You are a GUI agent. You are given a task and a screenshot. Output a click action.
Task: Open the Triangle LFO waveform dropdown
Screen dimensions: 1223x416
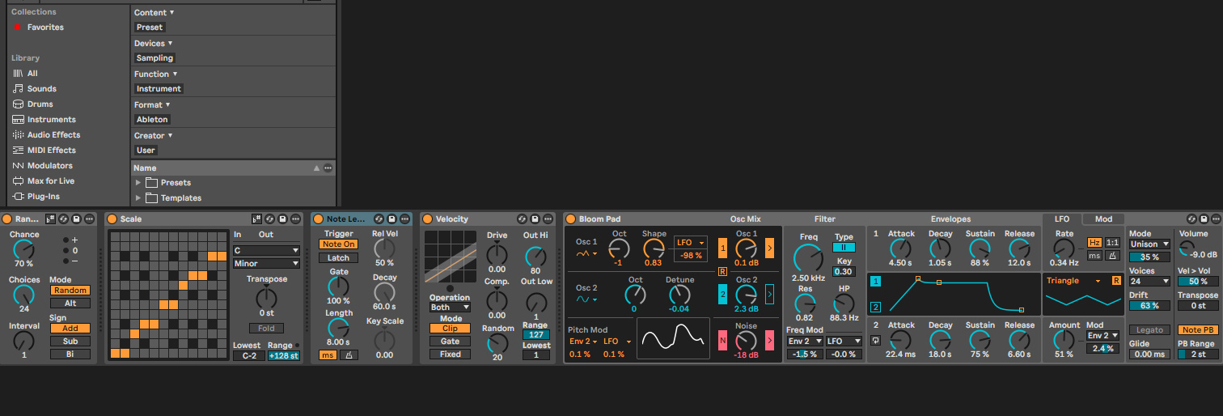coord(1074,281)
